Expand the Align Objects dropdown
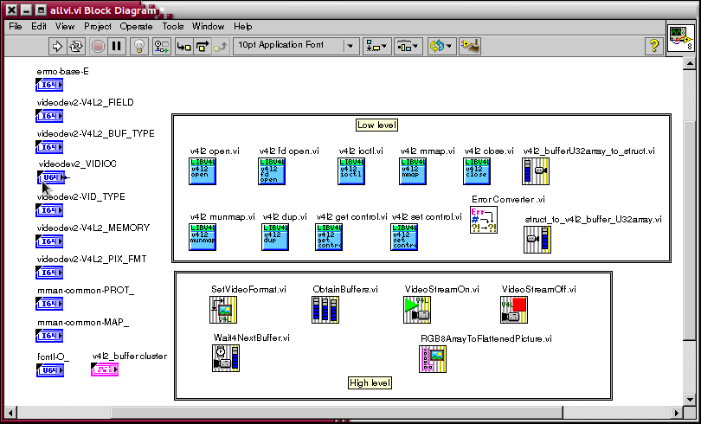 coord(376,46)
